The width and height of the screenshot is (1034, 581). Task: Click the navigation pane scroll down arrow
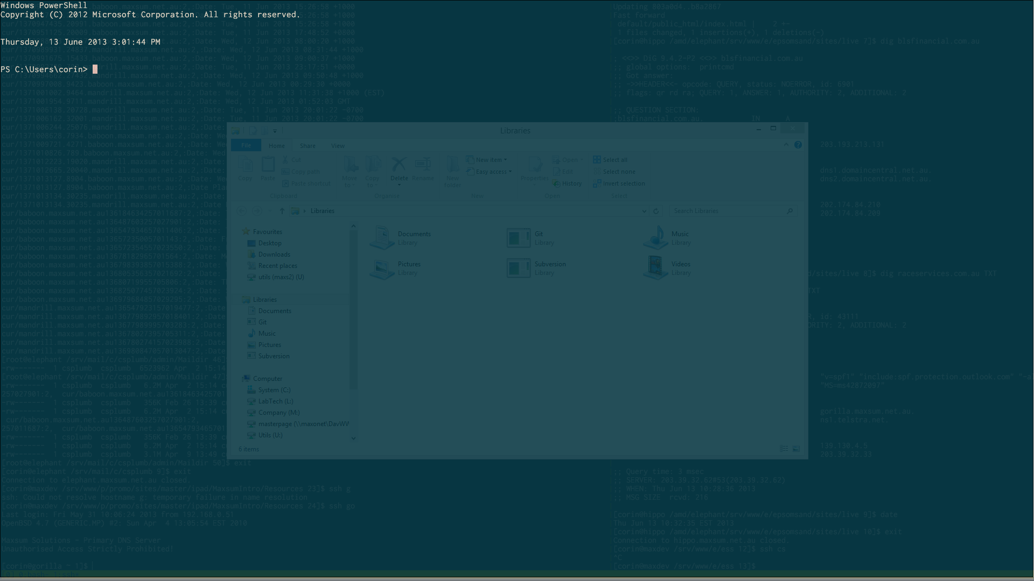point(353,438)
